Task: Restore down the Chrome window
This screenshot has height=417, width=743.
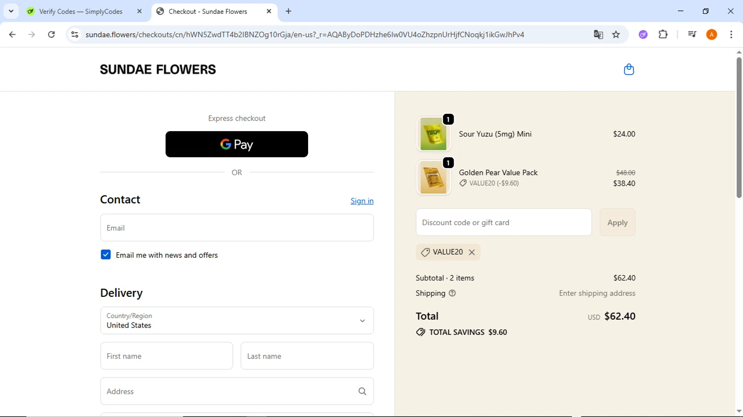Action: coord(705,11)
